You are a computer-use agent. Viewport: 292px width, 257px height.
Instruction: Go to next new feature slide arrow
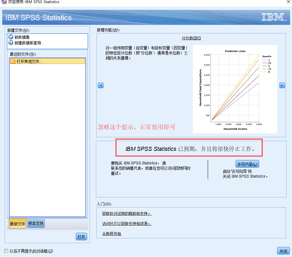pos(282,85)
